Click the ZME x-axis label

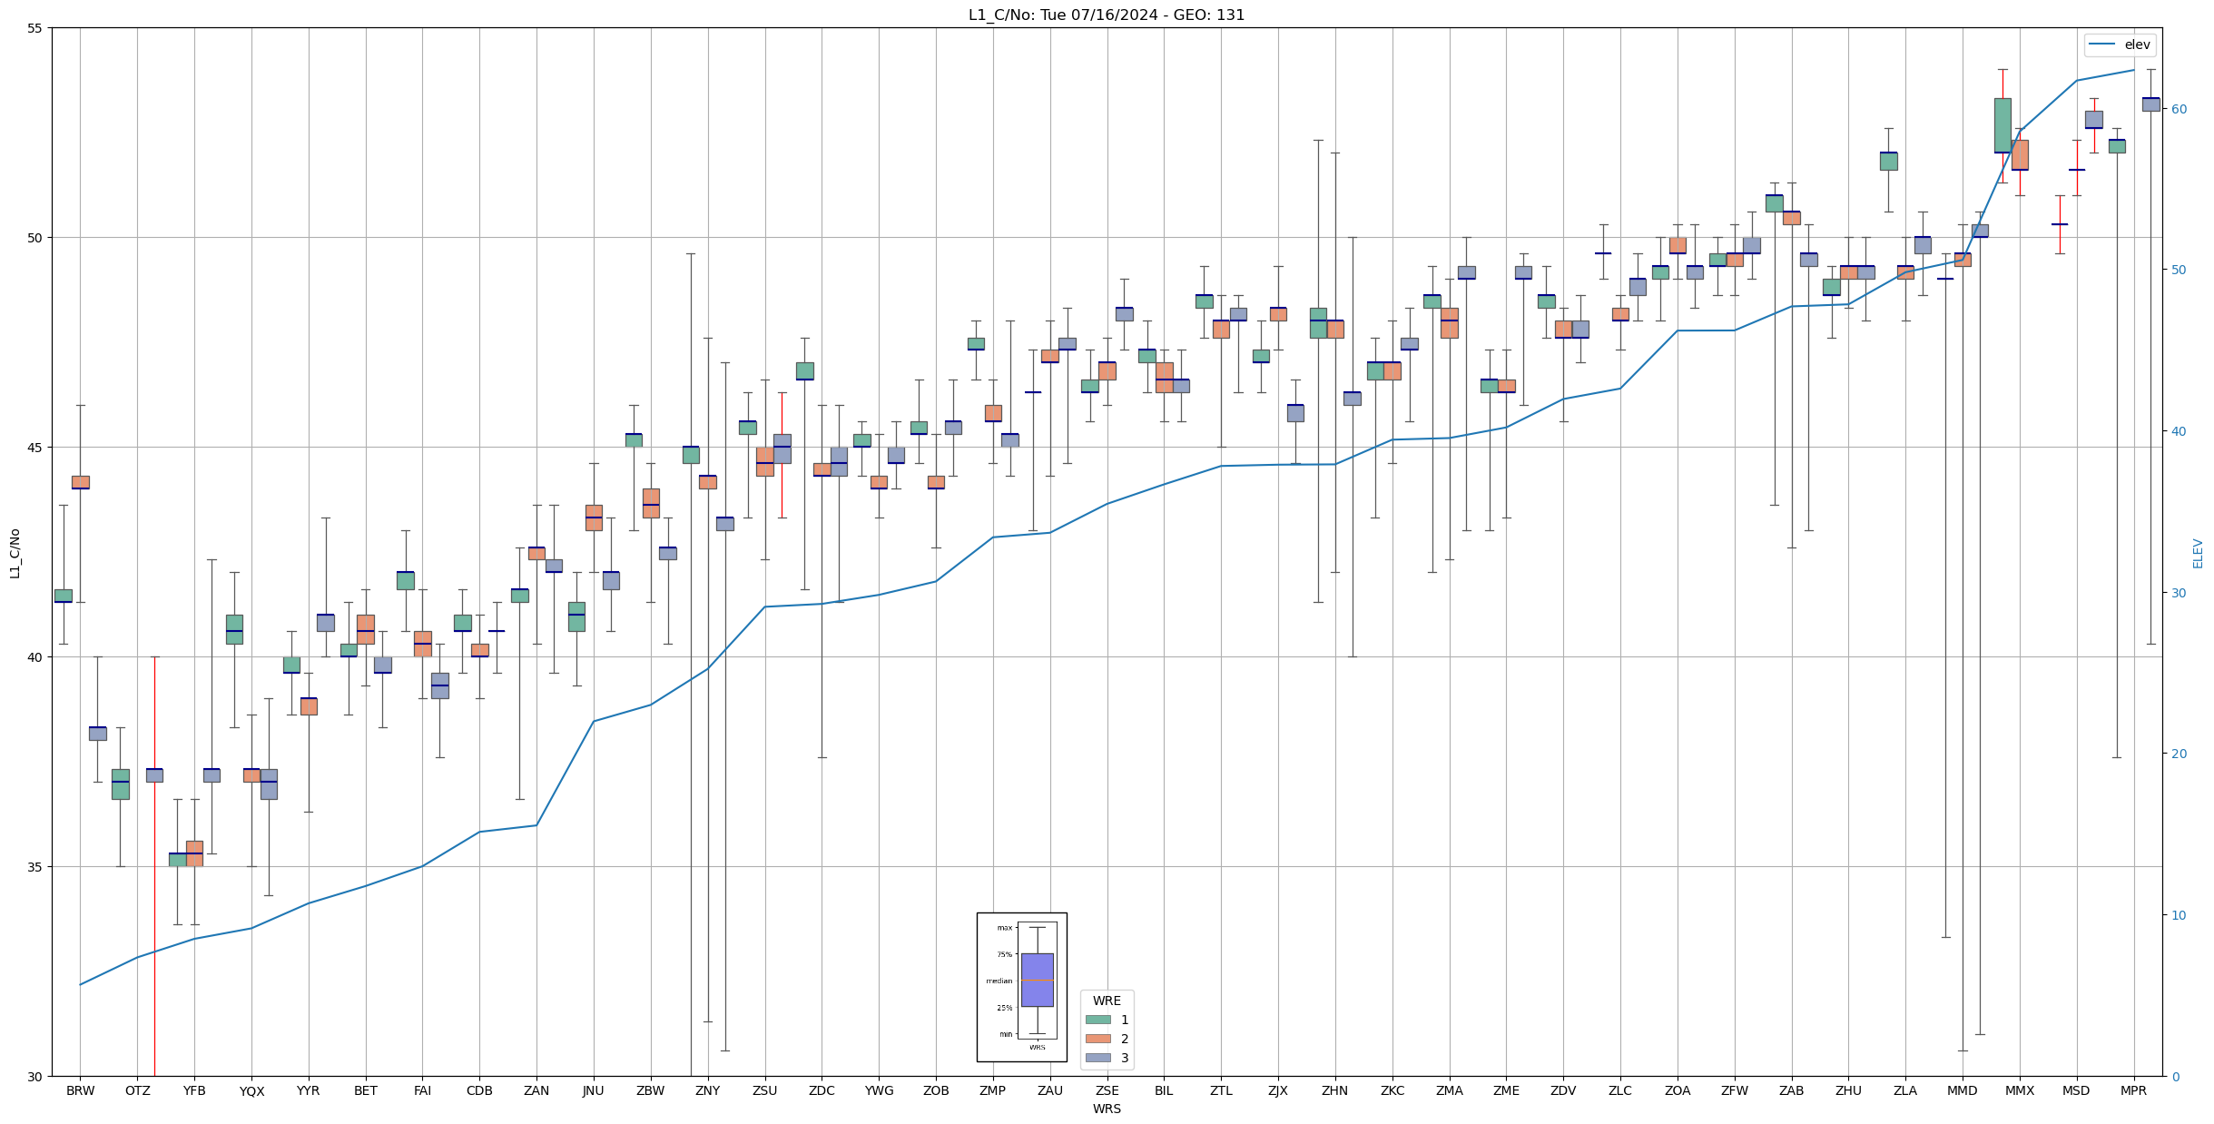pyautogui.click(x=1506, y=1090)
